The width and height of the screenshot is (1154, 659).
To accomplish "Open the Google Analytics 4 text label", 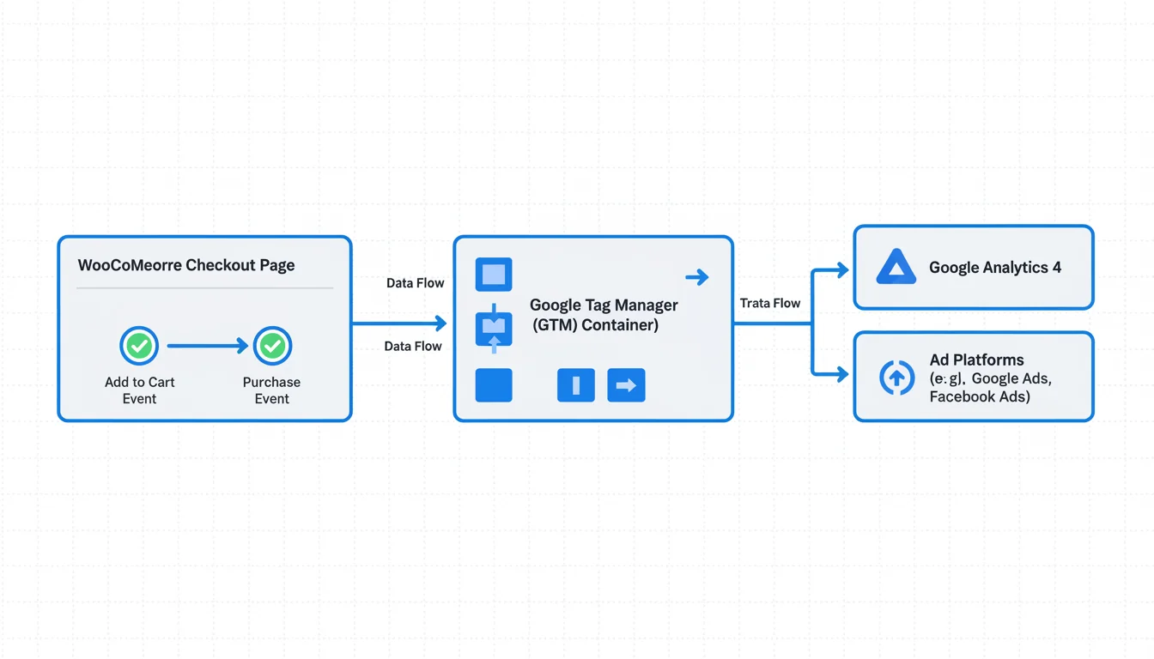I will pos(994,268).
